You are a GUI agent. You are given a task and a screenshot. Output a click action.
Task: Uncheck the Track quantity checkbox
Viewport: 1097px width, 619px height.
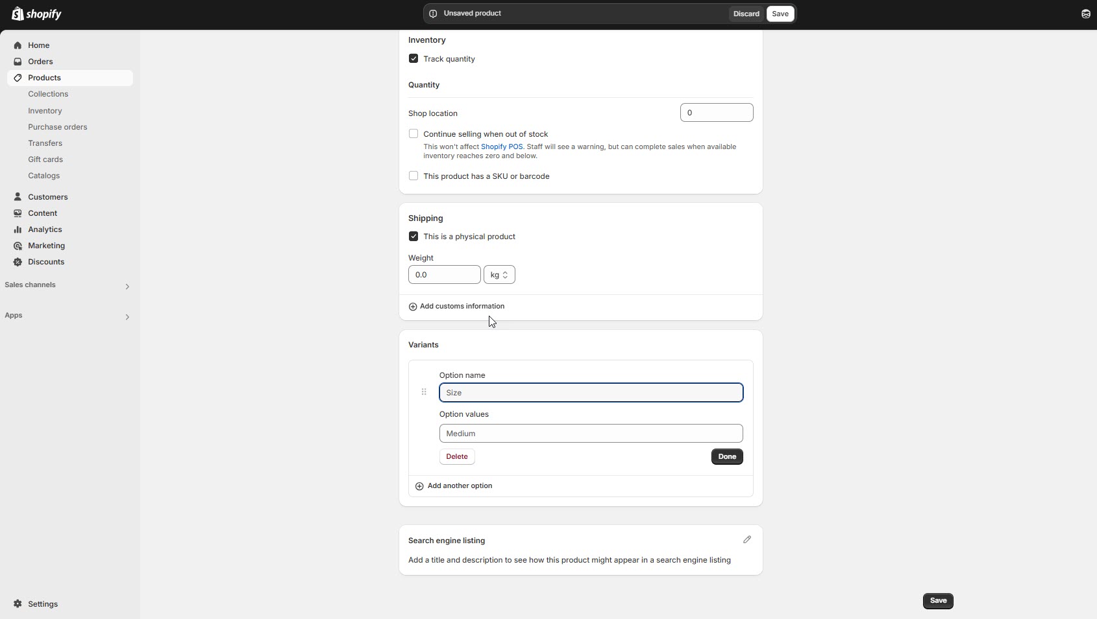pos(413,59)
